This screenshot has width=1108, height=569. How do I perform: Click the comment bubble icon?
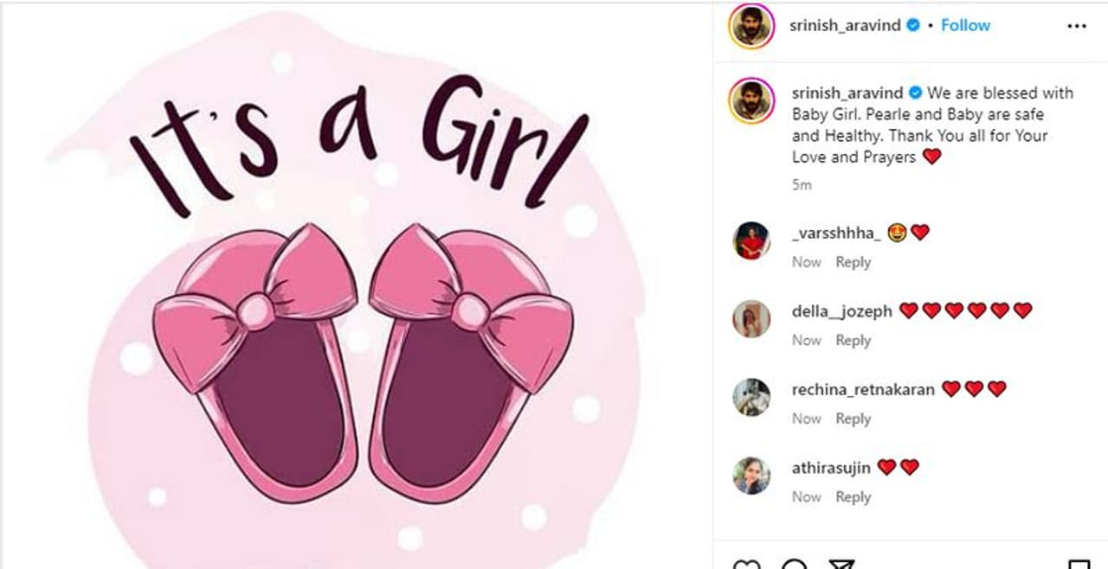(x=794, y=566)
